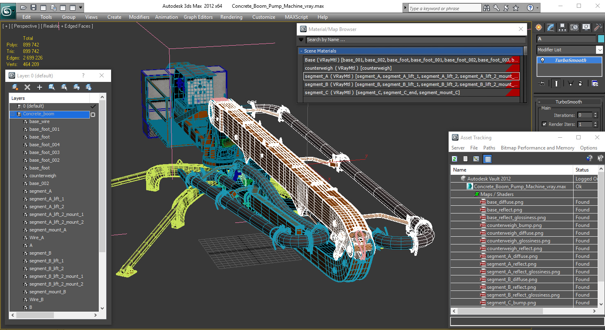The width and height of the screenshot is (605, 330).
Task: Collapse the Concrete_boom layer tree
Action: click(x=13, y=114)
